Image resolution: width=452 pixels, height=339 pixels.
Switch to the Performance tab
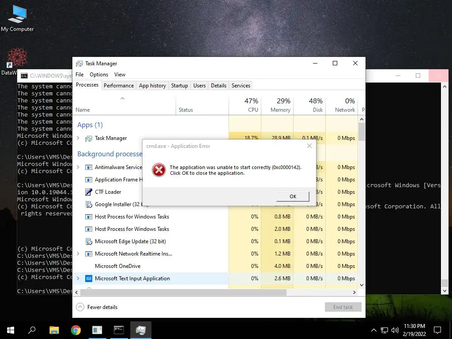(x=118, y=86)
